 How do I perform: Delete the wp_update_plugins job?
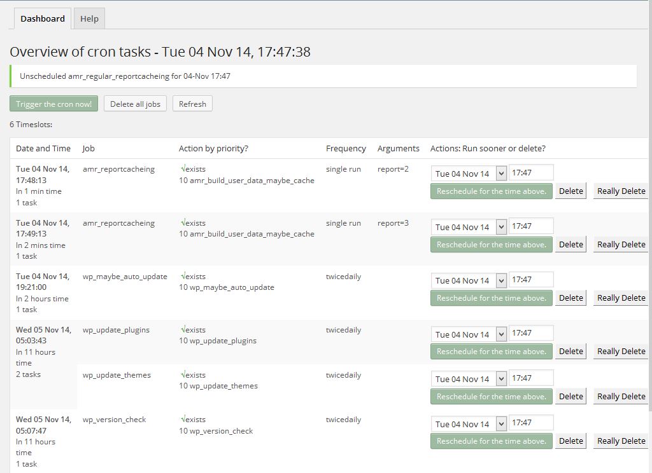tap(570, 352)
